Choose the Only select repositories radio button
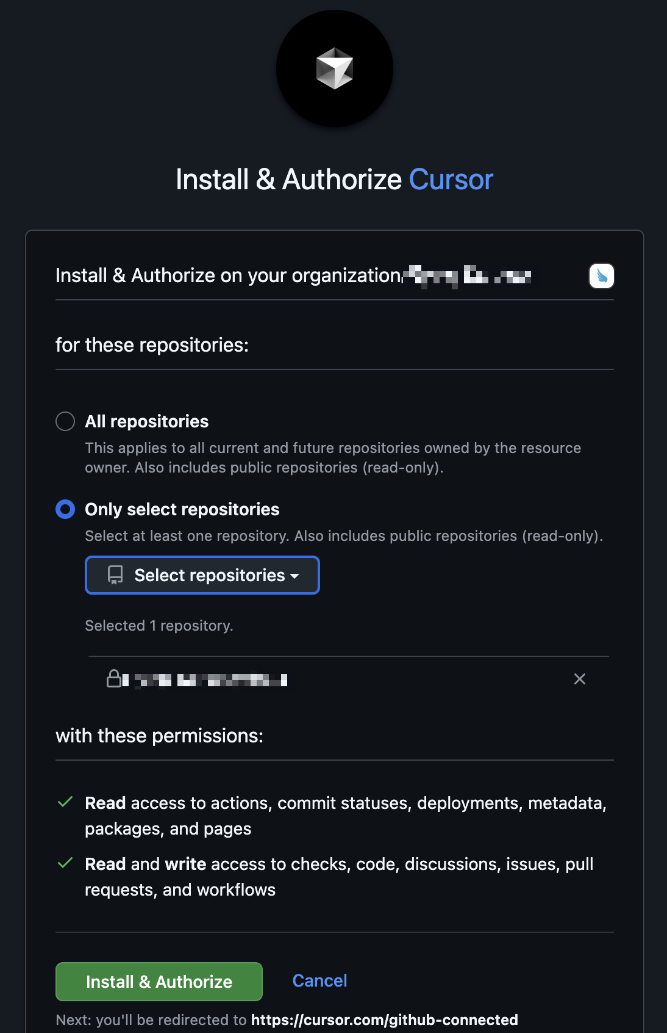Image resolution: width=667 pixels, height=1033 pixels. point(65,509)
